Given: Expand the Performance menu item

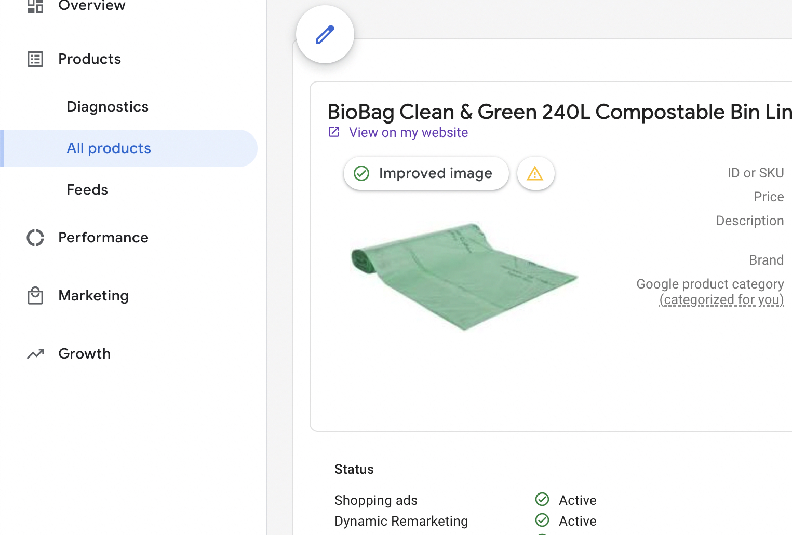Looking at the screenshot, I should (x=103, y=238).
